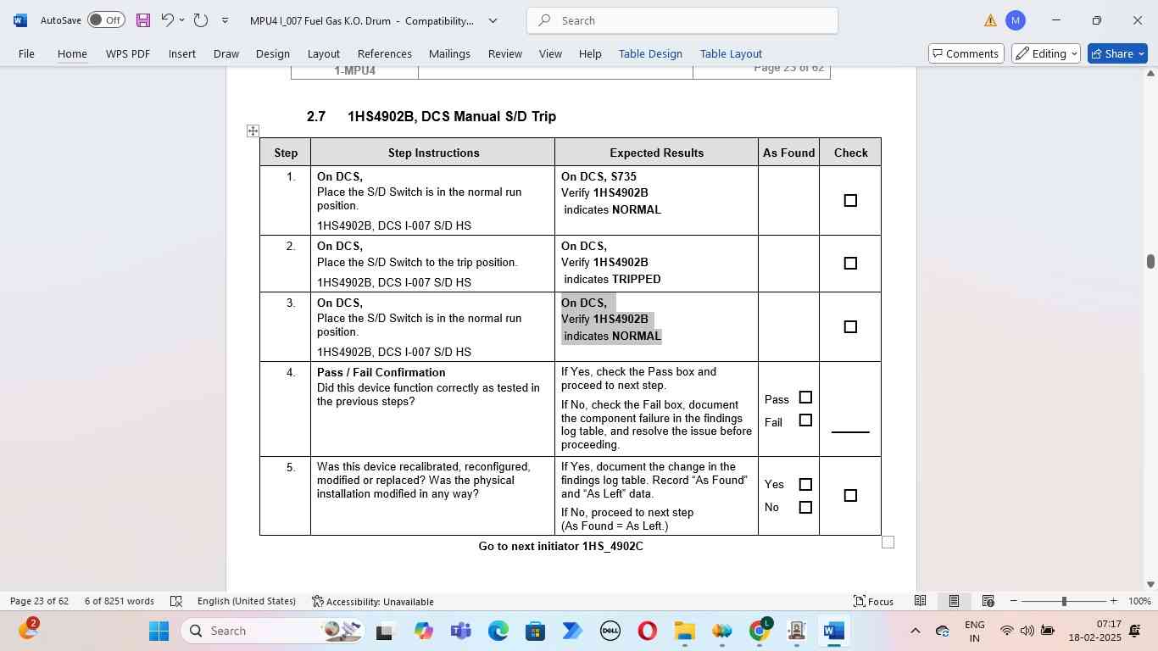Image resolution: width=1158 pixels, height=651 pixels.
Task: Open the Help tab
Action: (x=590, y=53)
